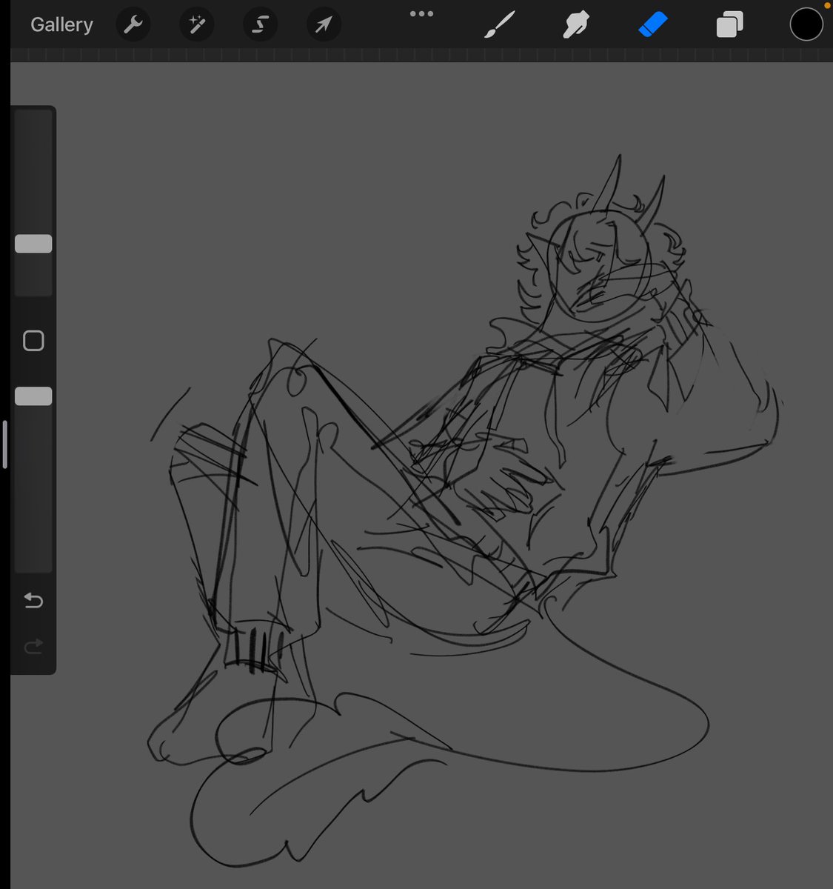Return to the Gallery
Screen dimensions: 833x889
[61, 24]
